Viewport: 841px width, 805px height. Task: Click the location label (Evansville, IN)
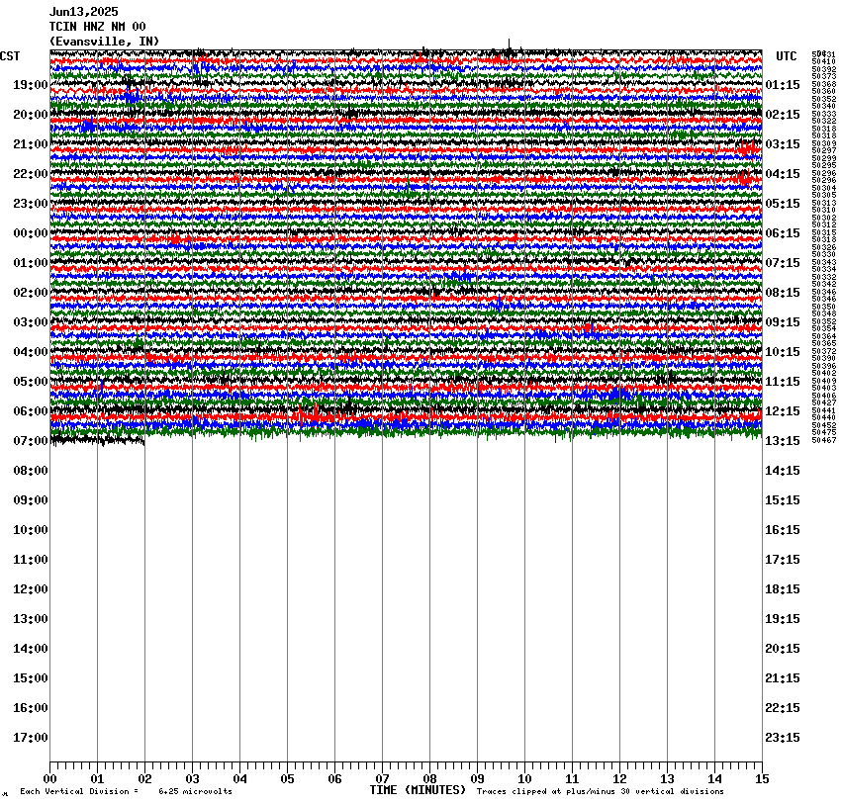coord(105,42)
